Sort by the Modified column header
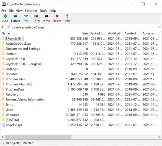The height and width of the screenshot is (146, 162). click(x=114, y=33)
